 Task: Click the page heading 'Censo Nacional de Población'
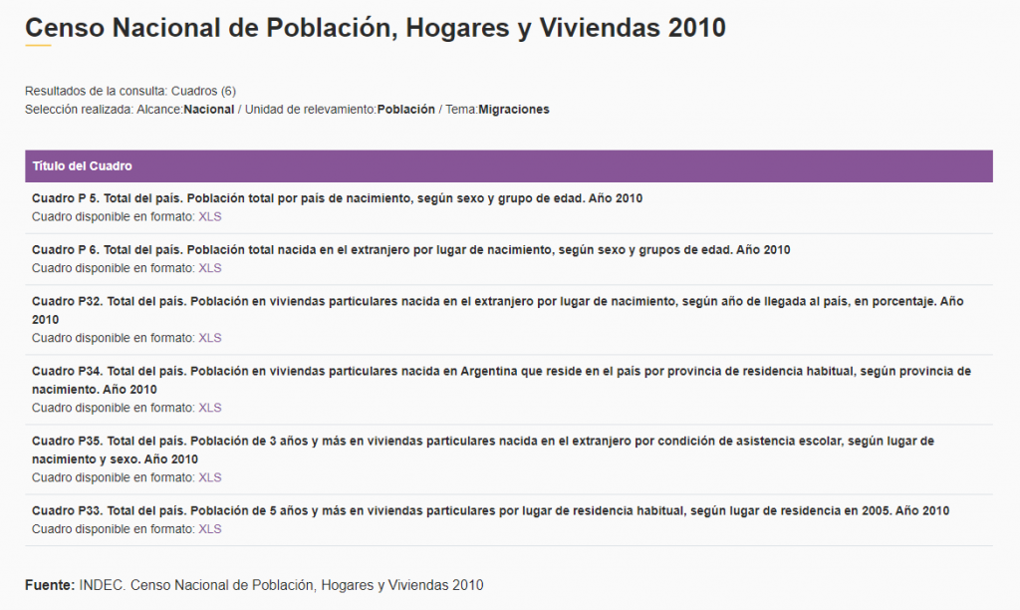point(375,28)
